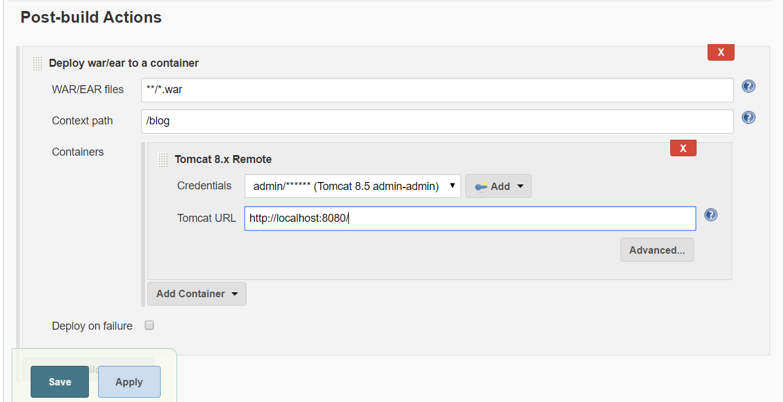Click drag handle next to Tomcat 8.x Remote
The image size is (783, 402).
(x=162, y=159)
